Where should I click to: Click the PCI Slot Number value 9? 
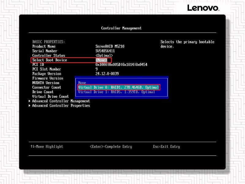(x=97, y=69)
